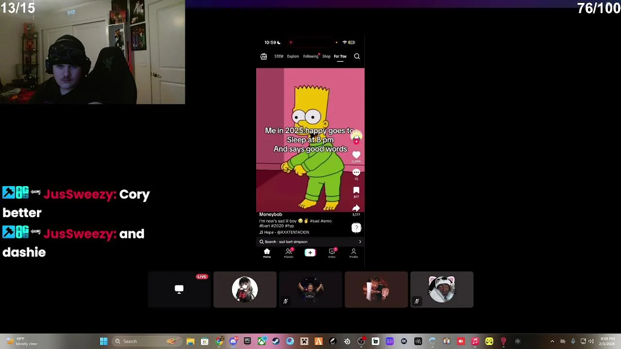Open Google Chrome from the taskbar
This screenshot has width=621, height=349.
coord(219,341)
